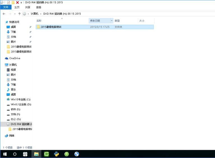
Task: Open 文档 (F:) drive
Action: [x=15, y=114]
